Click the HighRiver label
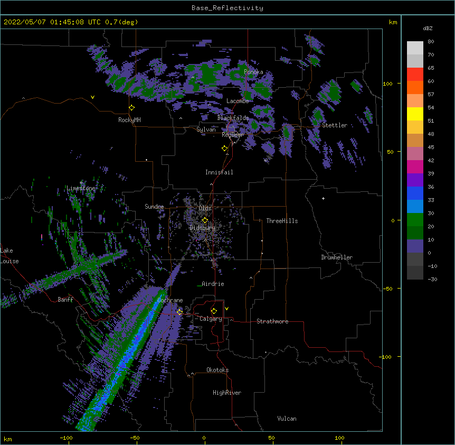This screenshot has width=455, height=445. 227,393
